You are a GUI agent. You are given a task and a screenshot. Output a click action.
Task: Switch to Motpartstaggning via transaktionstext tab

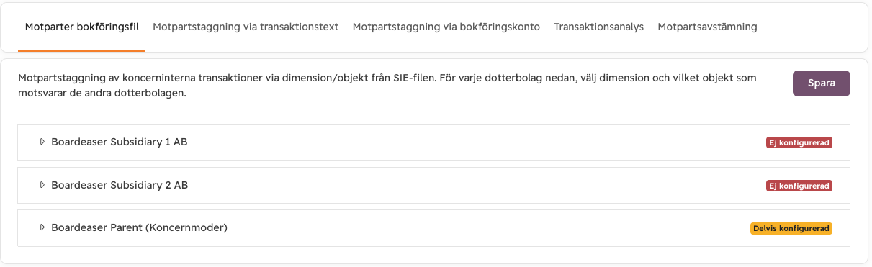246,27
